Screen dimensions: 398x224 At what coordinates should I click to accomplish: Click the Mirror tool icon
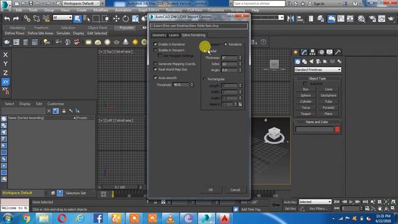(290, 19)
